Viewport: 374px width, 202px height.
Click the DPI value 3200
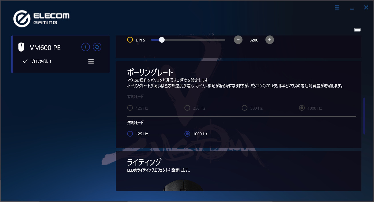254,40
